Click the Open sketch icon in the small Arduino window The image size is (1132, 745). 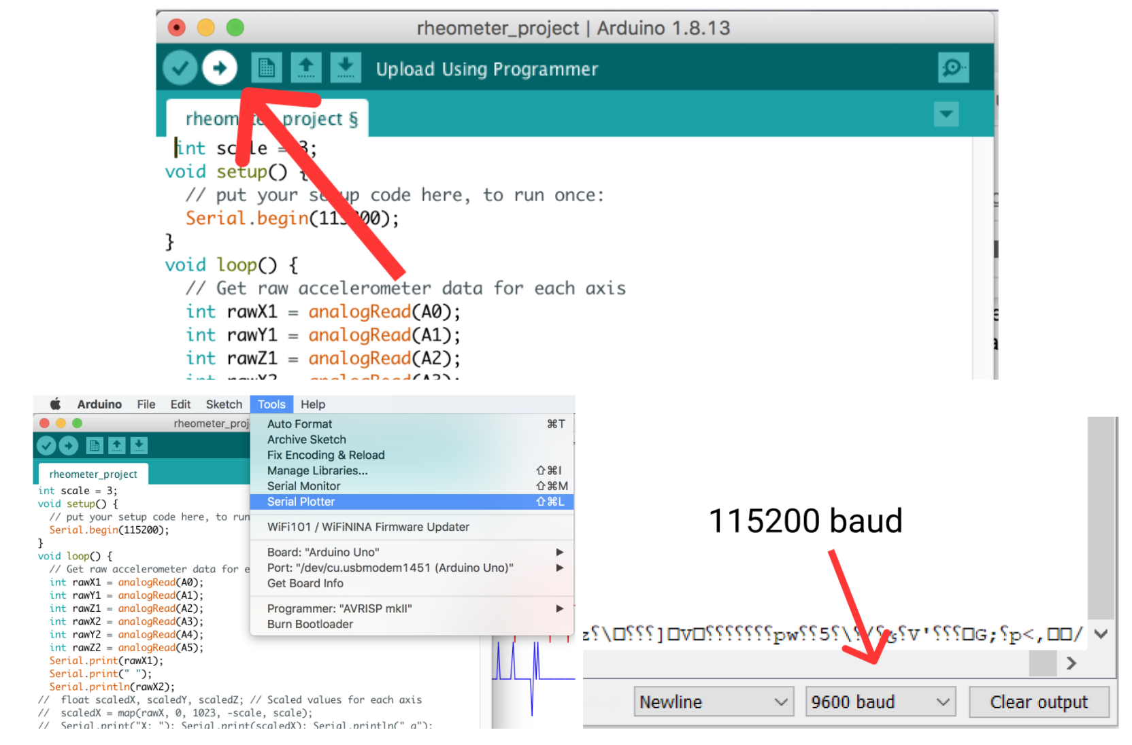[117, 446]
